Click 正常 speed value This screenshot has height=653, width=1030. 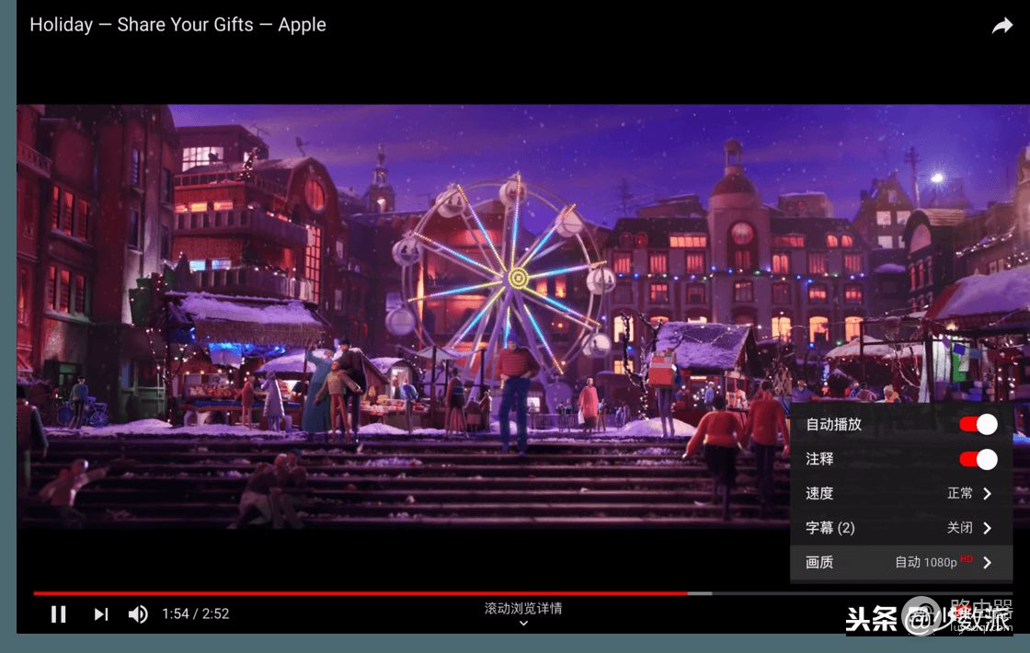960,493
